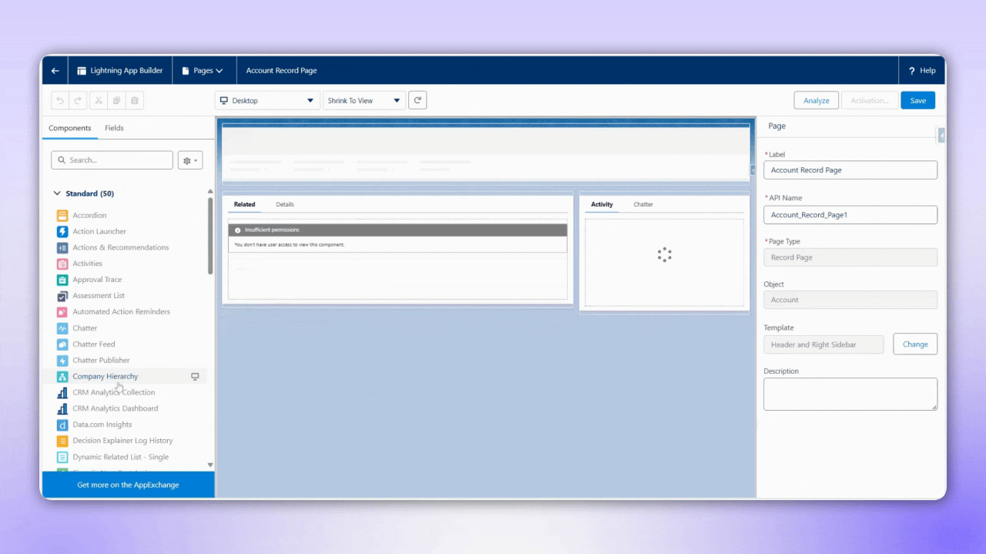Select the Actions & Recommendations icon
Screen dimensions: 986x554
tap(62, 247)
